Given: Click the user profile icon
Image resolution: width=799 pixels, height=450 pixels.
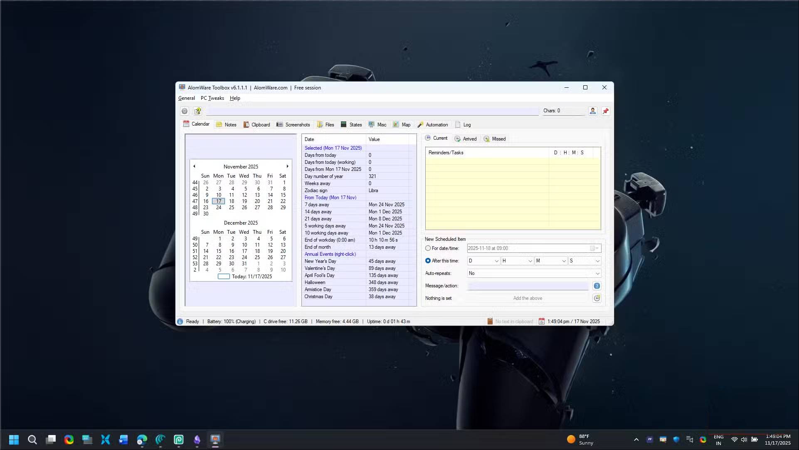Looking at the screenshot, I should click(x=593, y=111).
